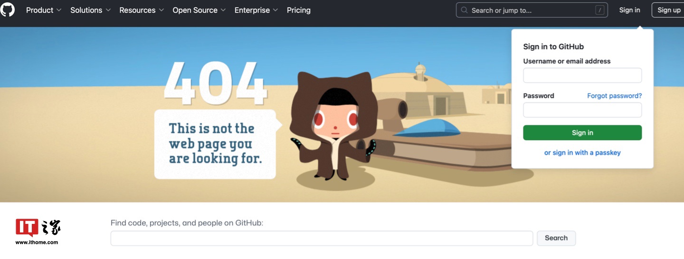Focus the Password field

(582, 110)
